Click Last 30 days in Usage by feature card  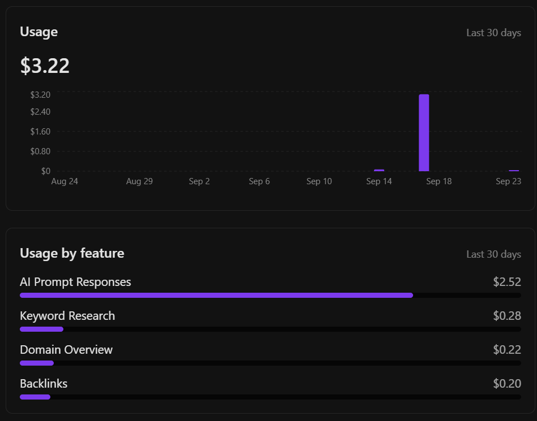tap(493, 254)
